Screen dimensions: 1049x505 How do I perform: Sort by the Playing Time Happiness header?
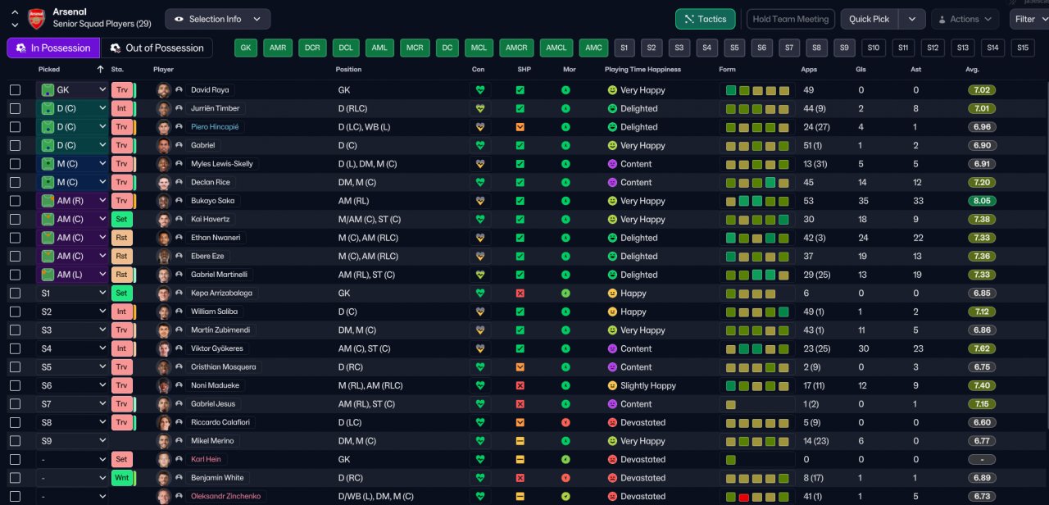[x=643, y=69]
